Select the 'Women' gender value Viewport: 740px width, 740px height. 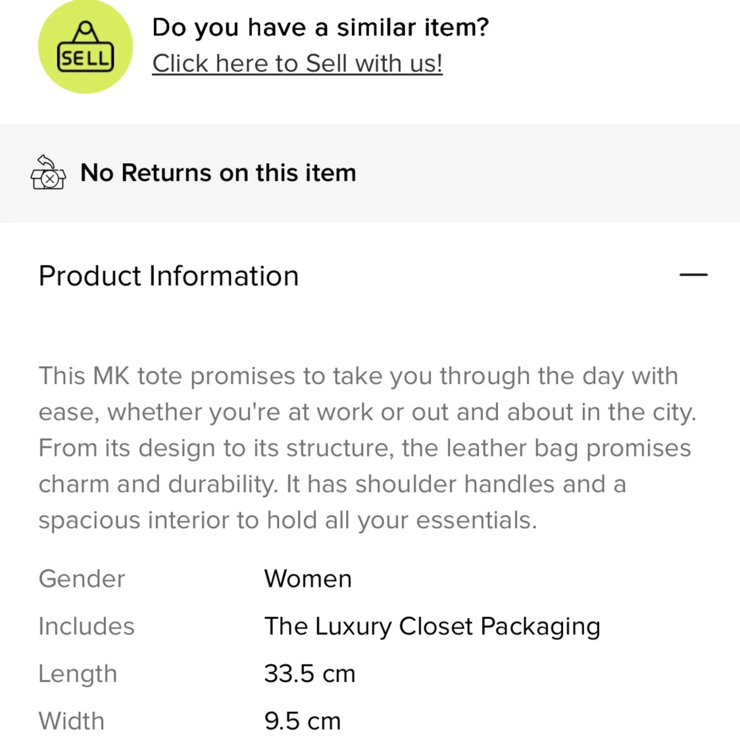tap(308, 579)
